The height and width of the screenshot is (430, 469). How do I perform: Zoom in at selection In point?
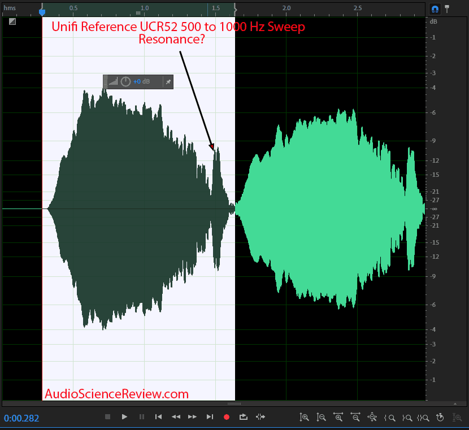tap(390, 418)
